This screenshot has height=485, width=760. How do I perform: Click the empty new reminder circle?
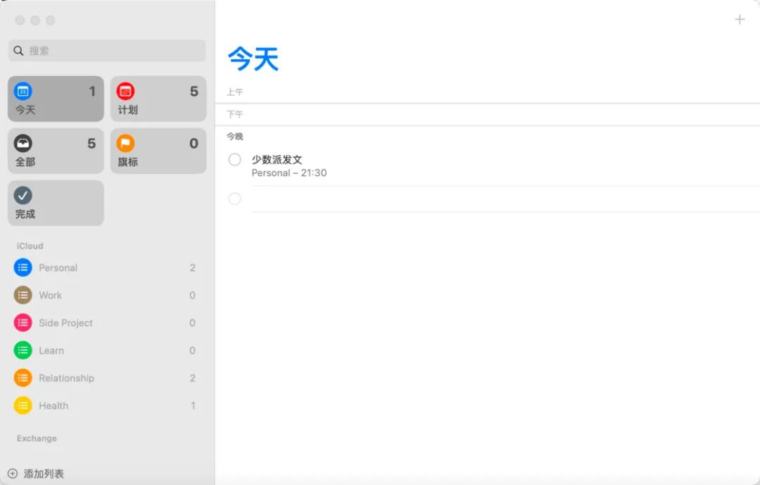click(x=234, y=199)
